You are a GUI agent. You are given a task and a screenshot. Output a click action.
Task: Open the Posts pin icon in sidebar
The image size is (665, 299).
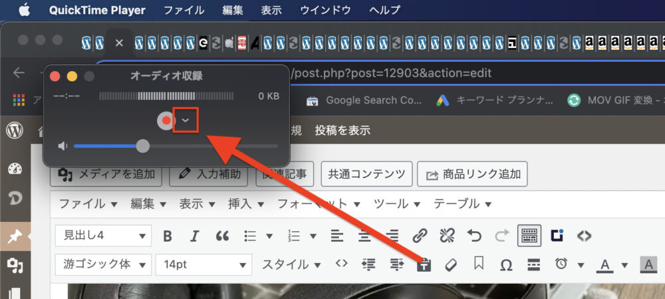(x=15, y=237)
